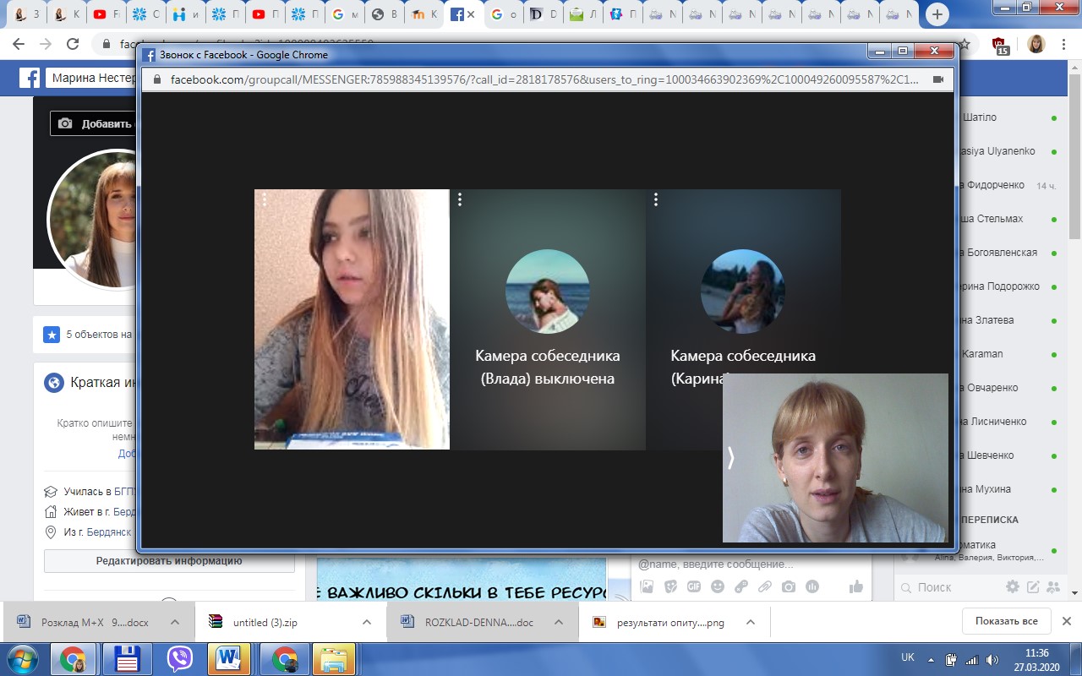
Task: Click Краткая информация globe icon
Action: (54, 383)
